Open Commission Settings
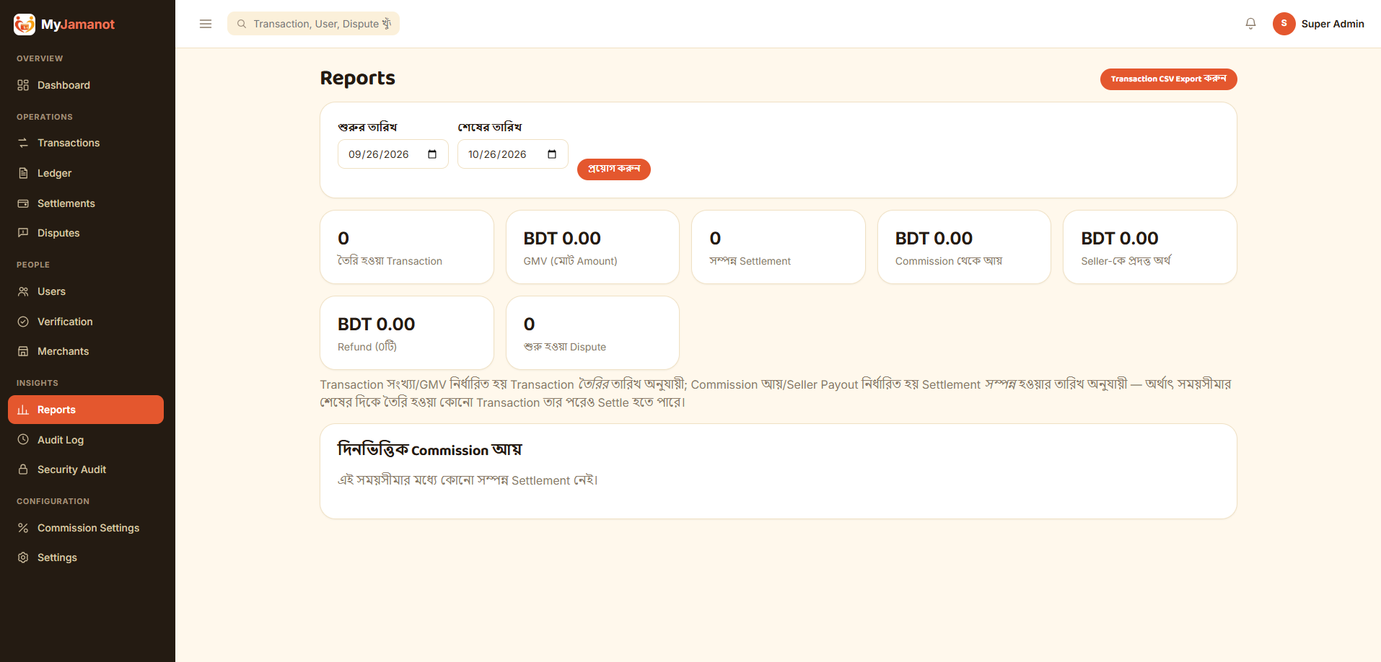The height and width of the screenshot is (662, 1381). pyautogui.click(x=86, y=528)
